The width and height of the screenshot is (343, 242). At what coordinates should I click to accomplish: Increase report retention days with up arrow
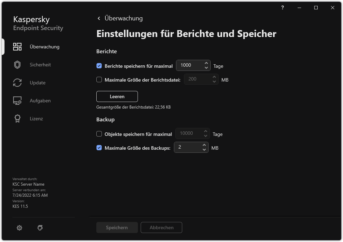pos(207,63)
